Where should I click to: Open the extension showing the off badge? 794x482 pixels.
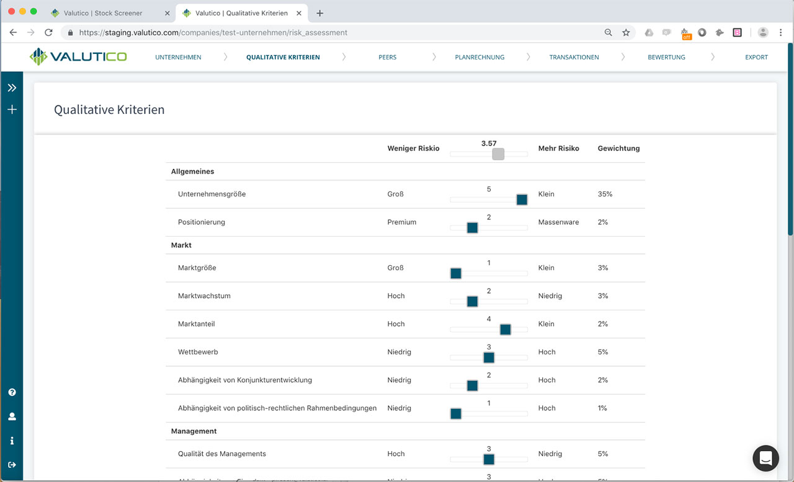[686, 32]
